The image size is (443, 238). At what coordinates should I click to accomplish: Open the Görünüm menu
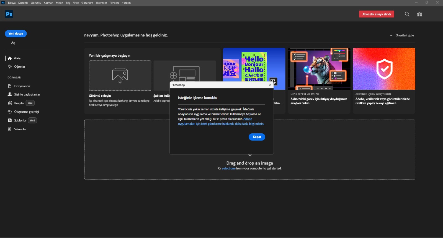tap(87, 3)
